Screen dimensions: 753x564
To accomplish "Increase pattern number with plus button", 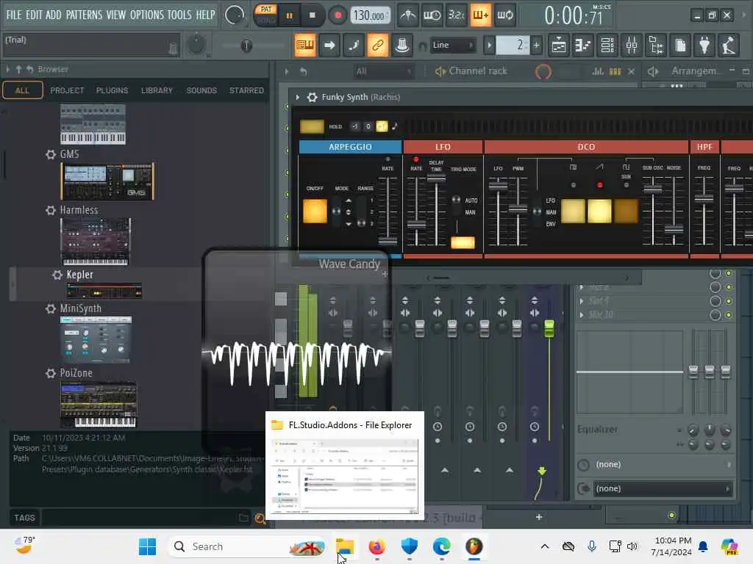I will point(536,46).
